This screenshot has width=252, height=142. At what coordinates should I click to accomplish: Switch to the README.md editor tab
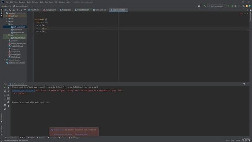pyautogui.click(x=35, y=10)
